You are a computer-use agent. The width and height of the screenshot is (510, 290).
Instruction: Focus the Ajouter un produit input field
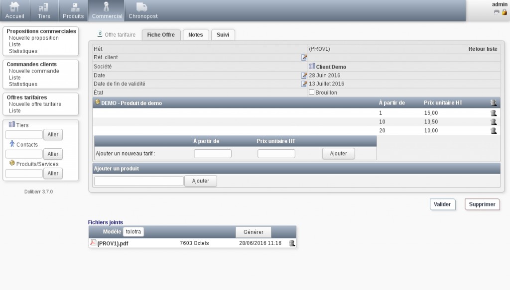pos(139,181)
